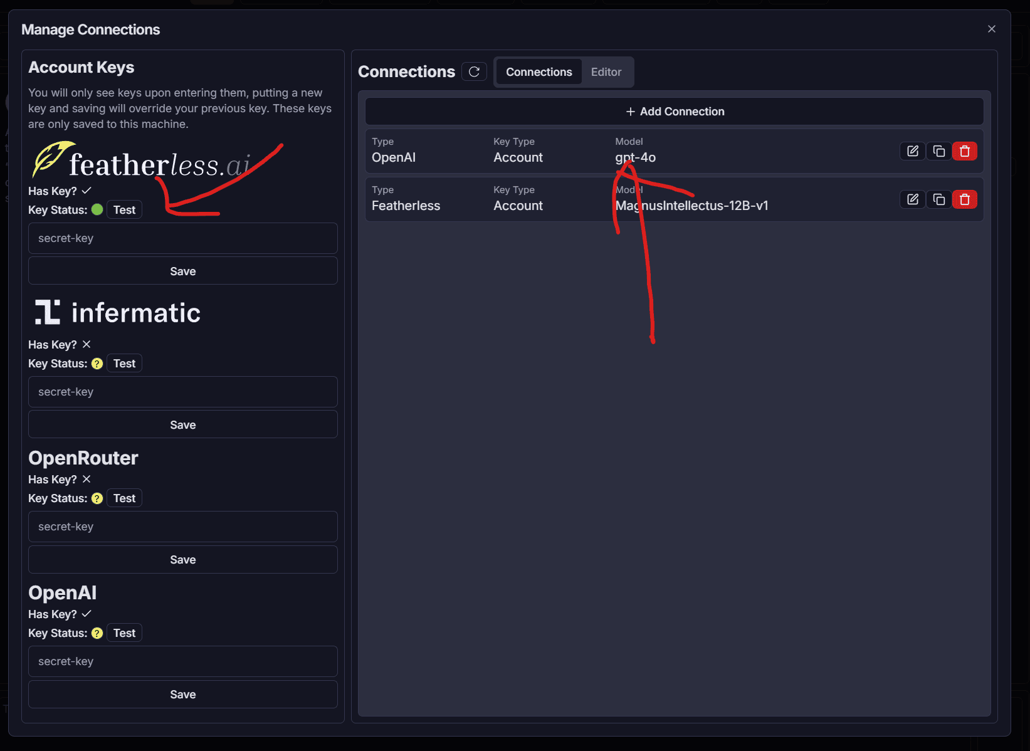Click the OpenAI type cell in connections
The width and height of the screenshot is (1030, 751).
394,157
